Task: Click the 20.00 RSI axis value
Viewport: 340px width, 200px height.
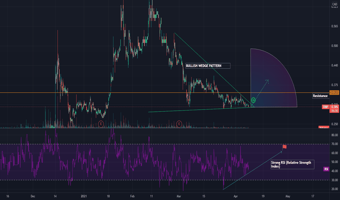Action: click(335, 189)
